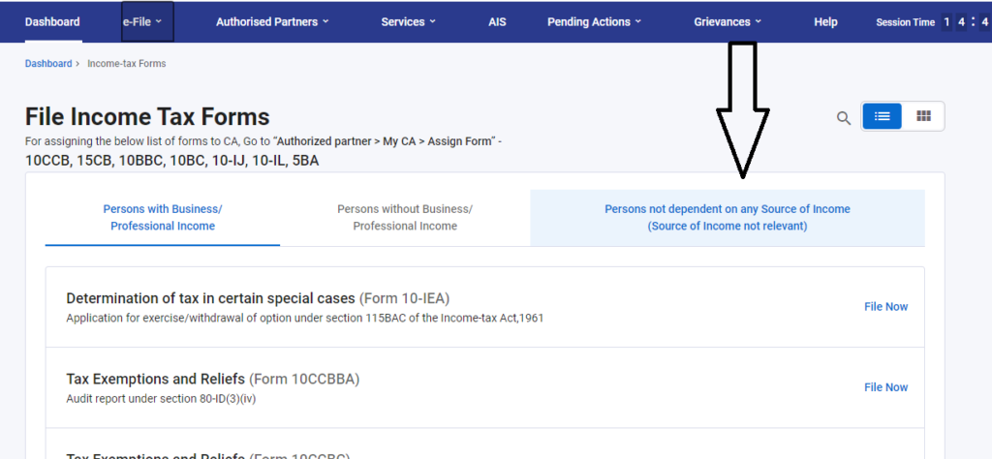
Task: Open Persons not dependent on Source of Income tab
Action: (727, 218)
